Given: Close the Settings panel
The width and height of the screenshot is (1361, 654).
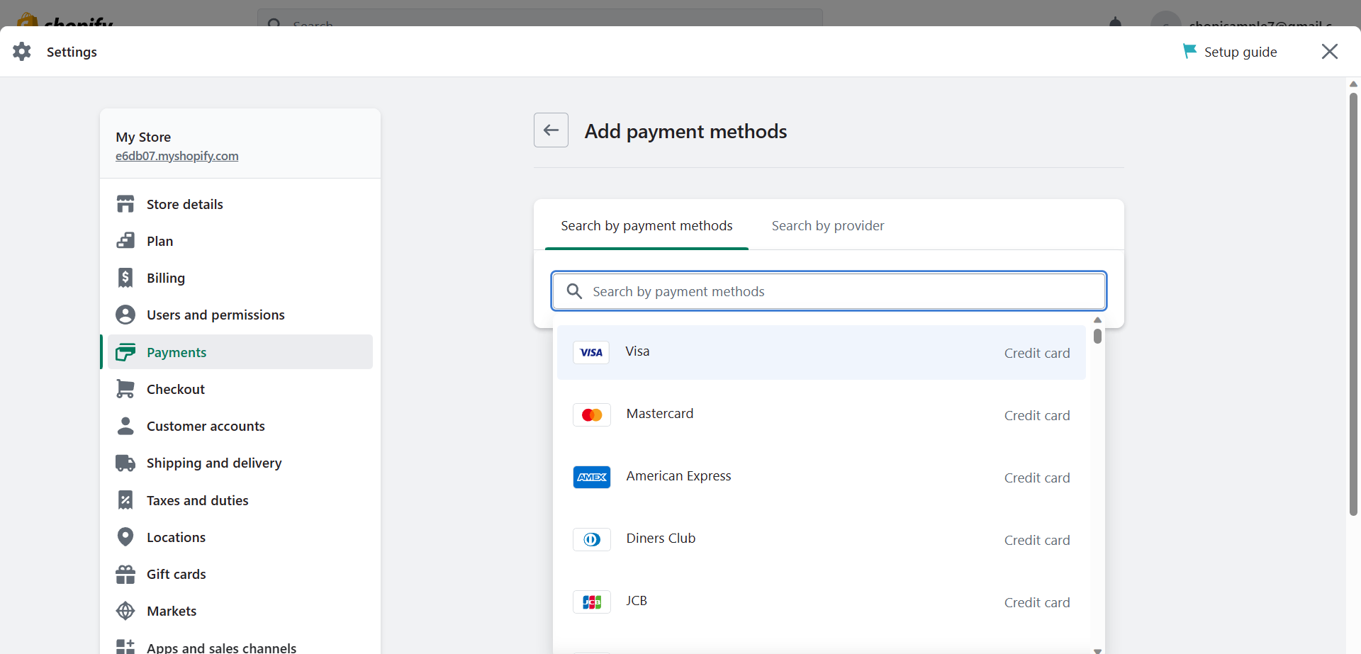Looking at the screenshot, I should (x=1330, y=52).
